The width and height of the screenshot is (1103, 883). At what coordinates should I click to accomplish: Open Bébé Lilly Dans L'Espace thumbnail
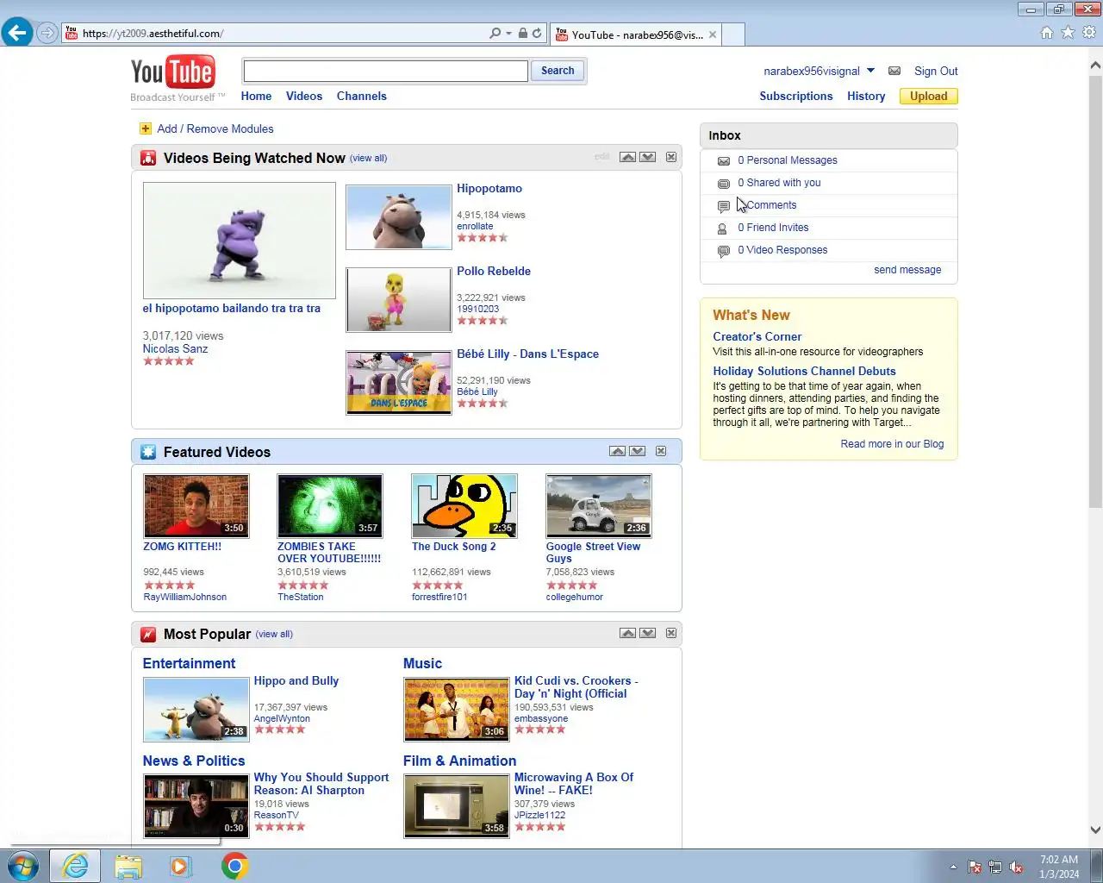[399, 383]
